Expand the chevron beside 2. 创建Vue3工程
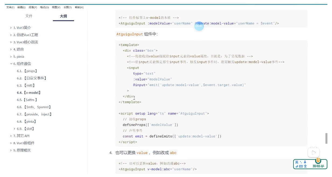Screen dimensions: 332x177 point(11,35)
